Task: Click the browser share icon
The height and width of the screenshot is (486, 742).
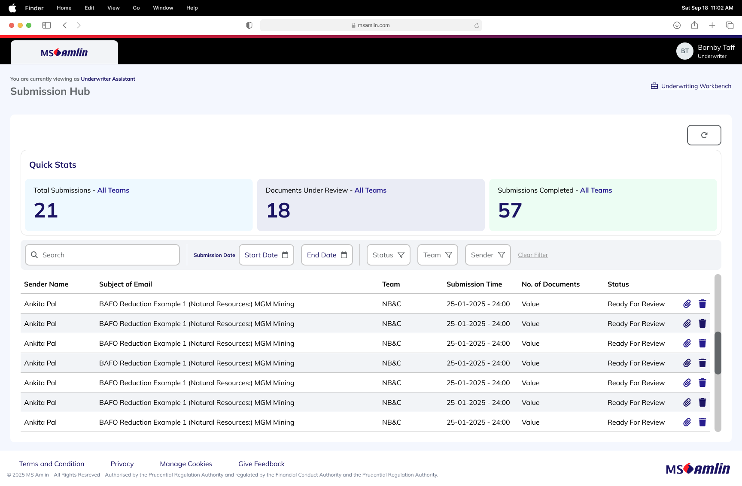Action: pos(694,25)
